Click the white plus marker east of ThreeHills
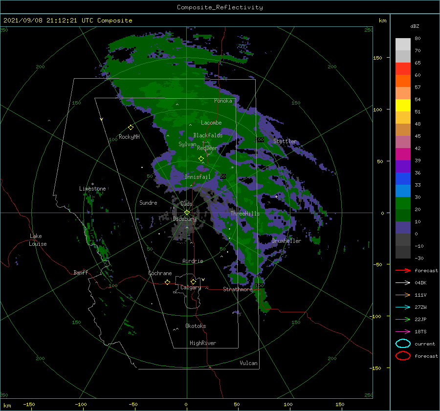Screen dimensions: 440x411 (x=276, y=196)
